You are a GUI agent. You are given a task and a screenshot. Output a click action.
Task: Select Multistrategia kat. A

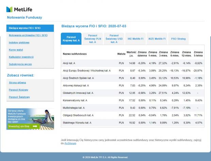point(74,108)
